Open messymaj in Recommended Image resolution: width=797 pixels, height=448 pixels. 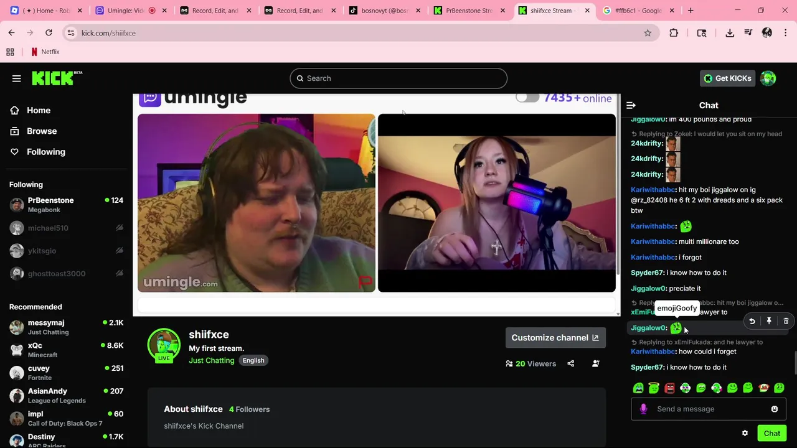[66, 327]
